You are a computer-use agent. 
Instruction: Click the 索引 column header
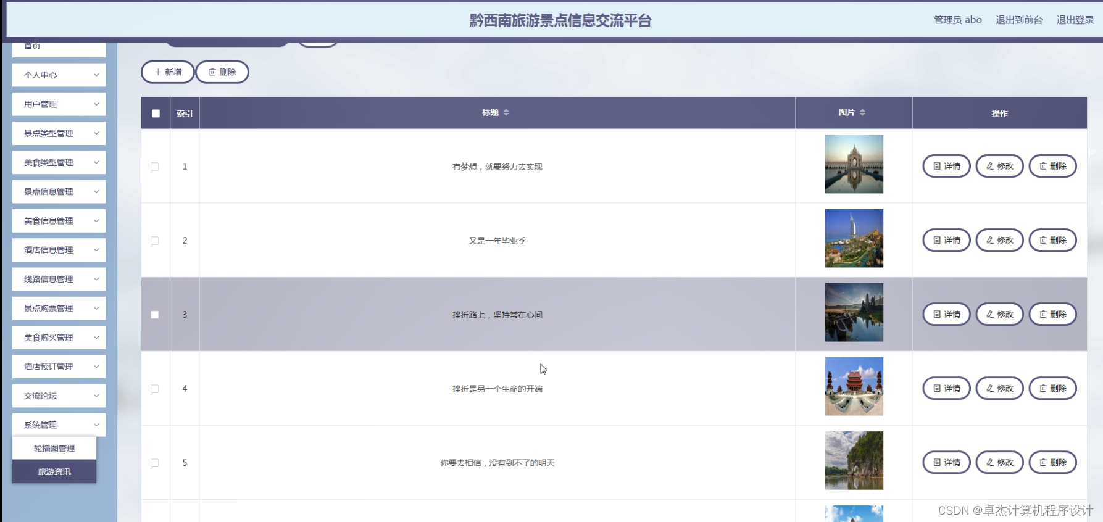[x=185, y=114]
